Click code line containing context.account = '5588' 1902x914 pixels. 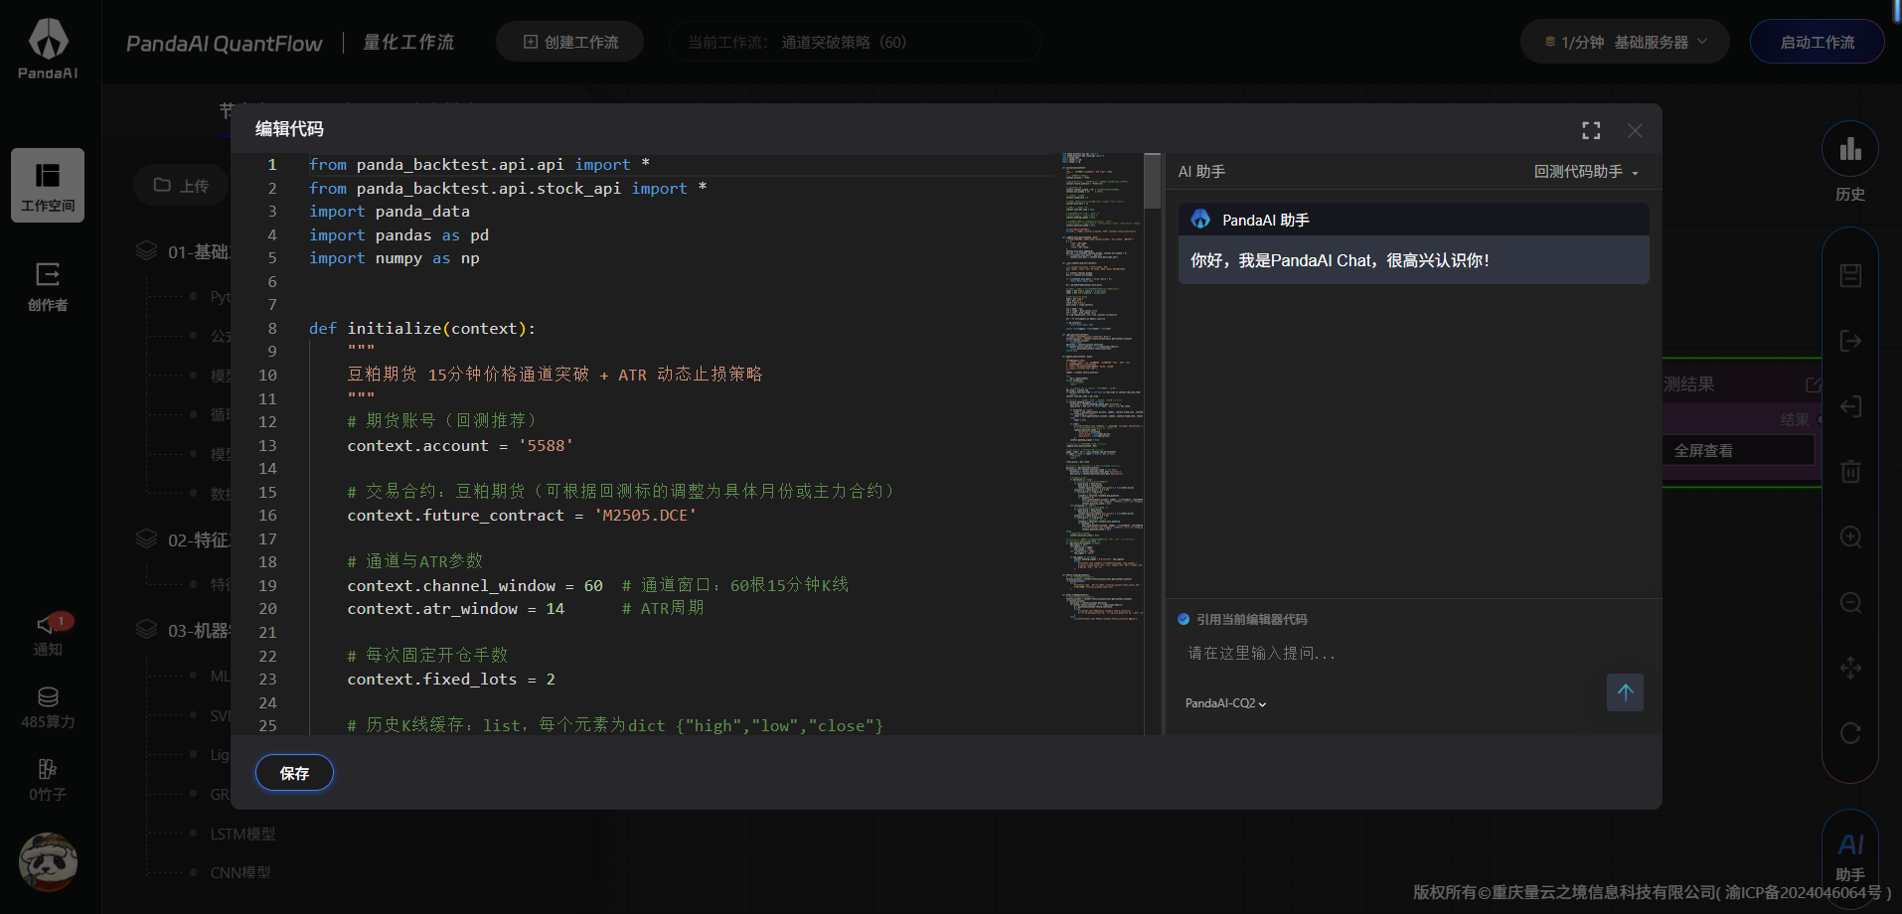(460, 446)
